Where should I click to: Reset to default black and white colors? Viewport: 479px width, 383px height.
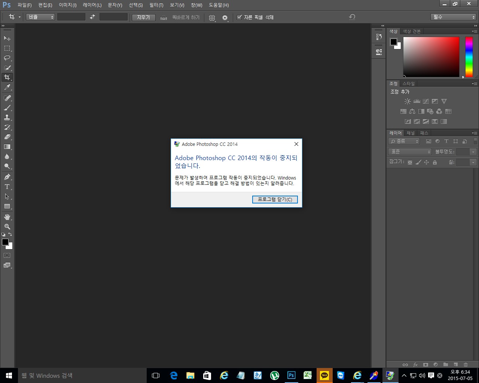[3, 234]
